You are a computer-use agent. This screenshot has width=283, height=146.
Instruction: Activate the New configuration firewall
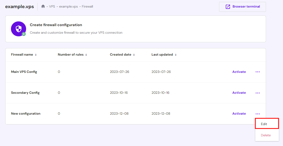coord(239,114)
